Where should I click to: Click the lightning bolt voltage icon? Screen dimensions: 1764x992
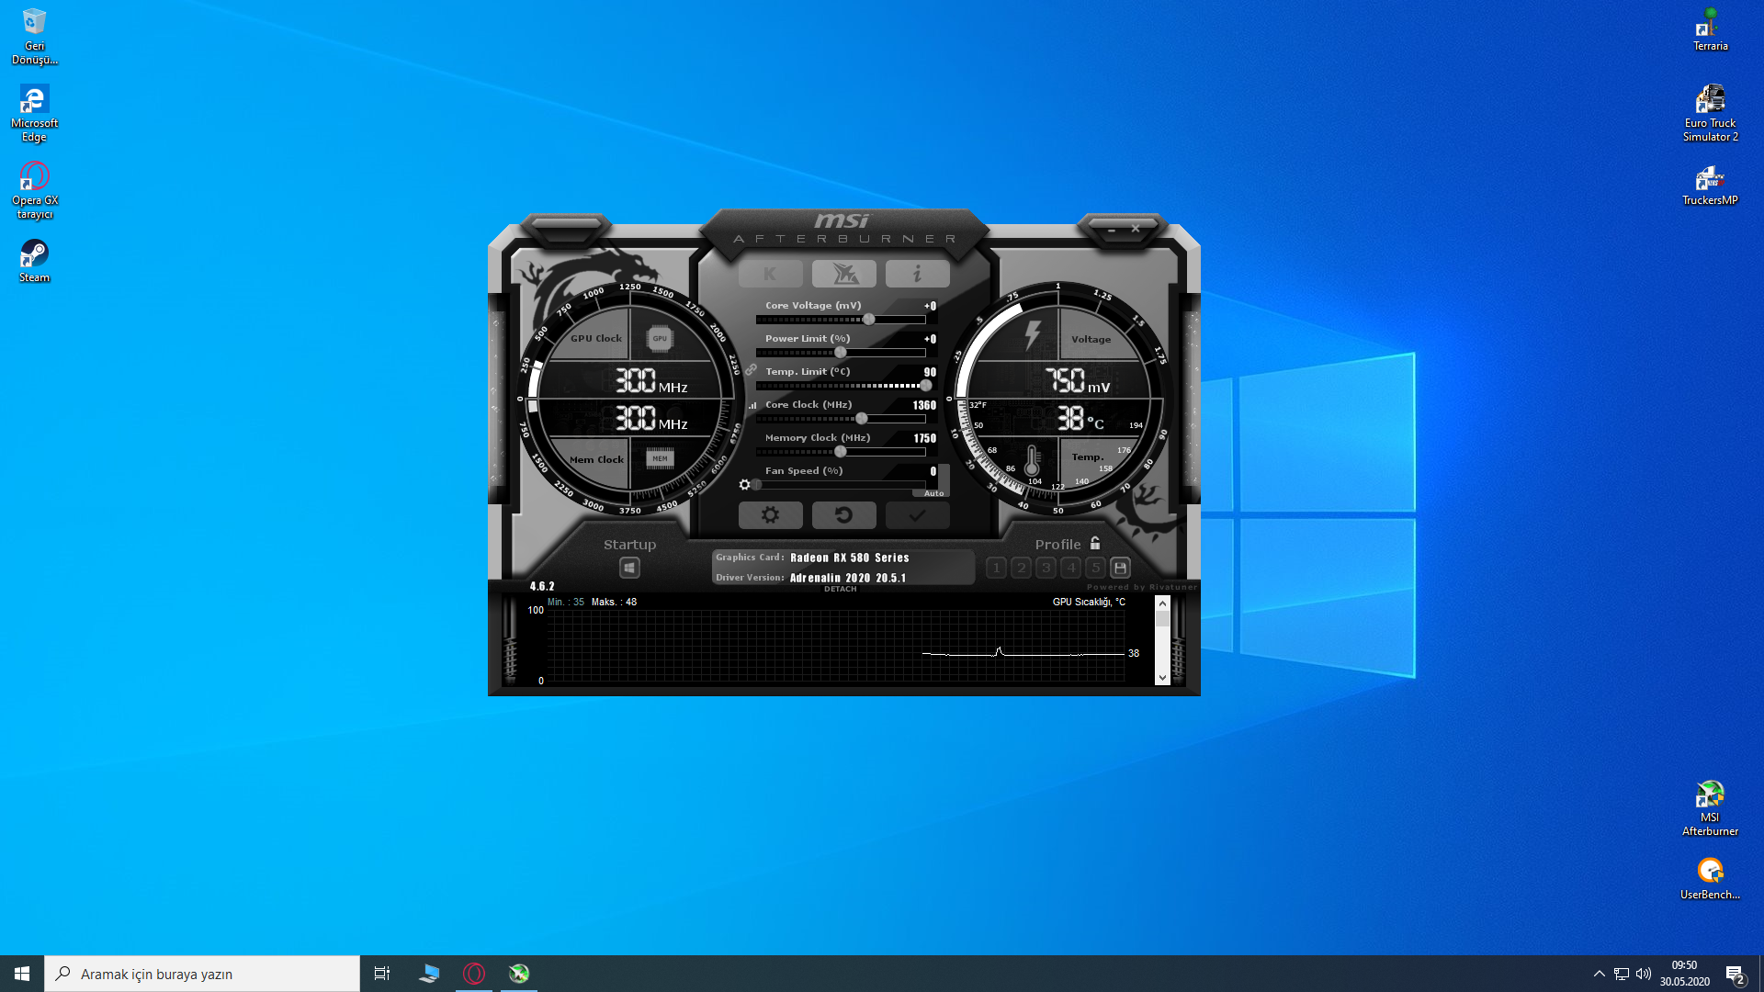[x=1033, y=335]
